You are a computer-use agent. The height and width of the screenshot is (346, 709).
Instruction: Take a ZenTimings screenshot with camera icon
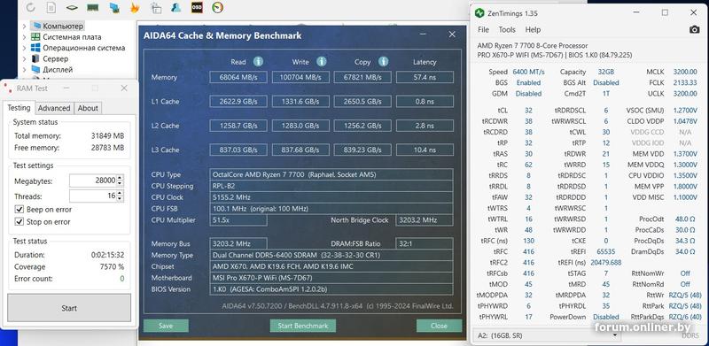[694, 29]
